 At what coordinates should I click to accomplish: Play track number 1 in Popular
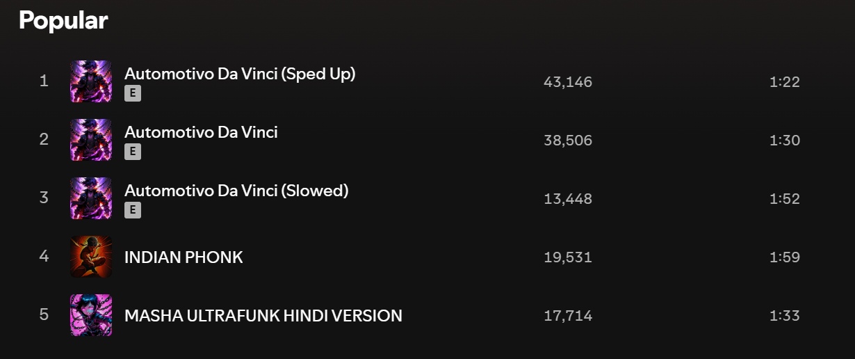44,81
